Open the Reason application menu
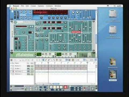This screenshot has width=129, height=97. [16, 6]
